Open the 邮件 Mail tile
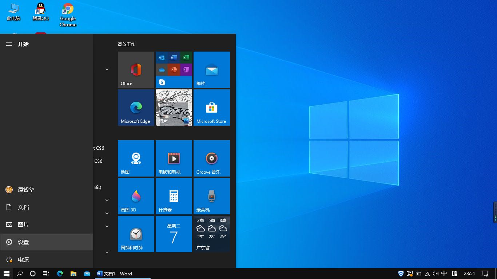The height and width of the screenshot is (279, 497). [212, 70]
